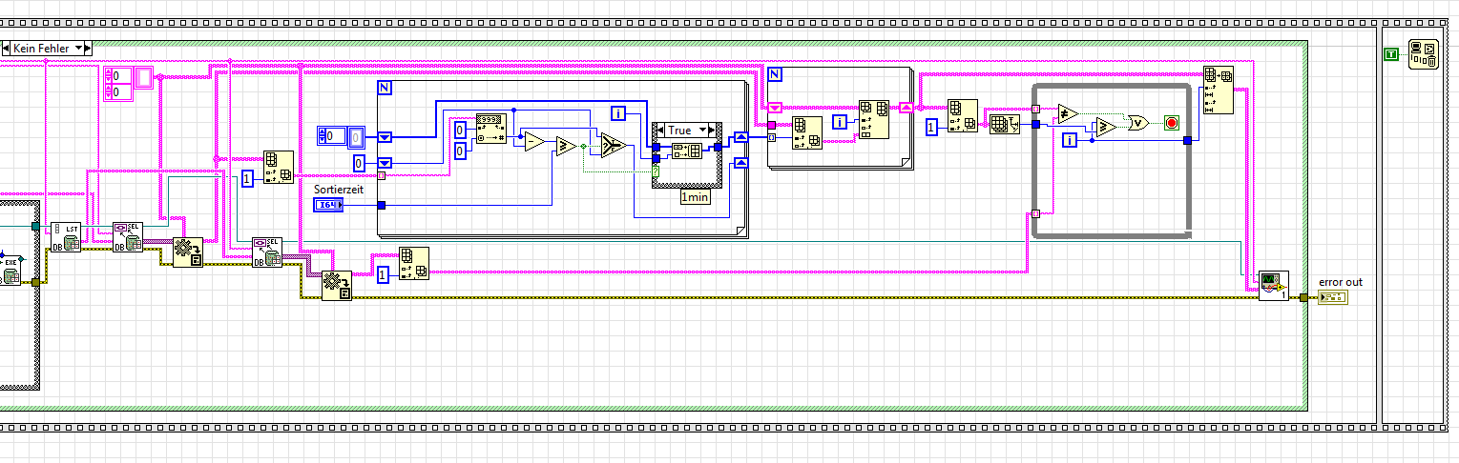Click the case selector '?' terminal

click(657, 170)
